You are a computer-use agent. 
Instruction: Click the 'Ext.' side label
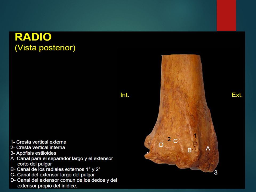tap(237, 95)
